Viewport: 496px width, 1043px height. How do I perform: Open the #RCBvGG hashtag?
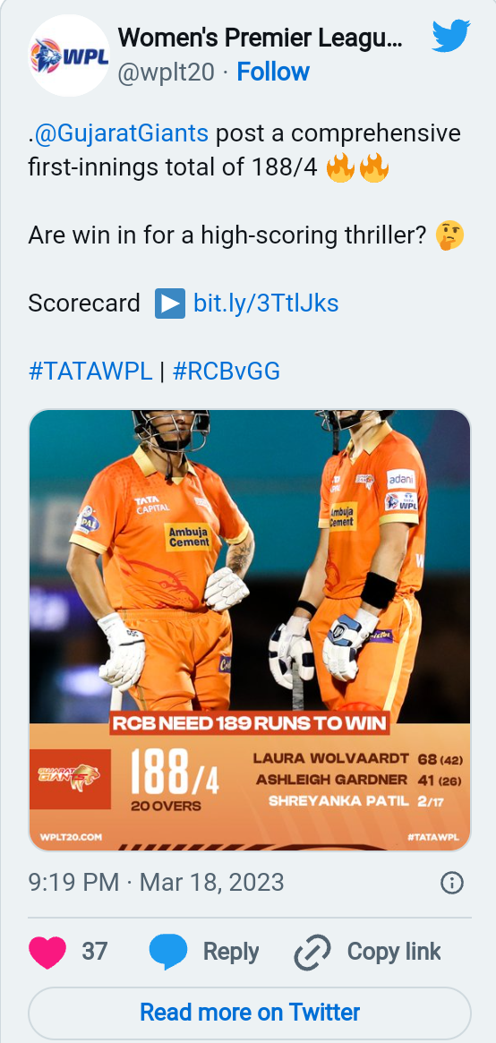tap(226, 372)
